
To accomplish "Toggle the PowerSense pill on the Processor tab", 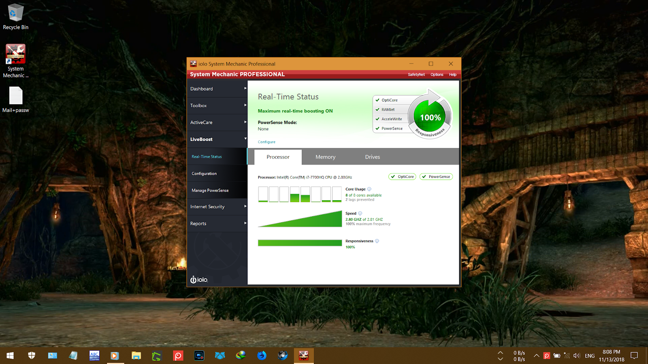I will 436,177.
